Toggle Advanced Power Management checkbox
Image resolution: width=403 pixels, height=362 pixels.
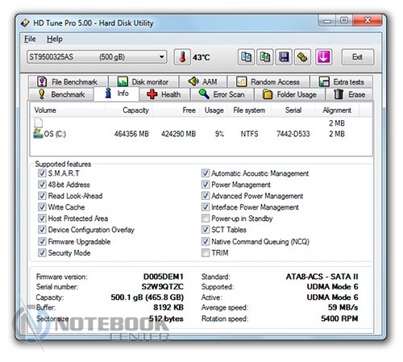click(206, 196)
